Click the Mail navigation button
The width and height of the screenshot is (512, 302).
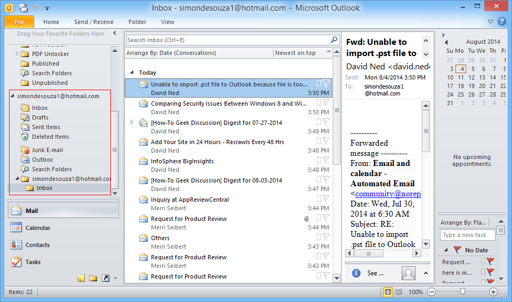tap(63, 211)
